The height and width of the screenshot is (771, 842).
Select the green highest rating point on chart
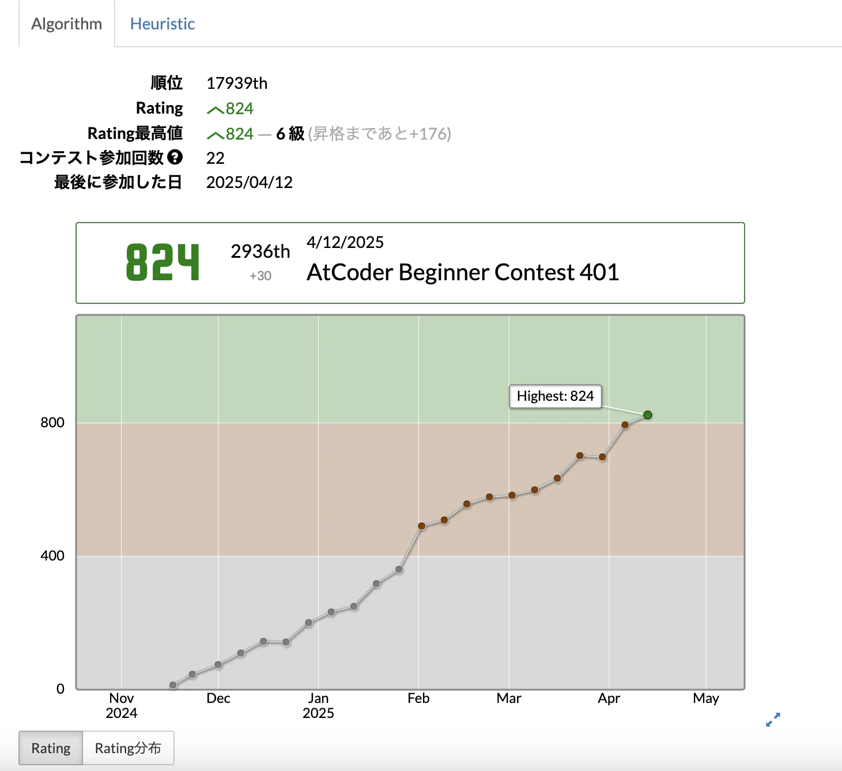click(647, 414)
